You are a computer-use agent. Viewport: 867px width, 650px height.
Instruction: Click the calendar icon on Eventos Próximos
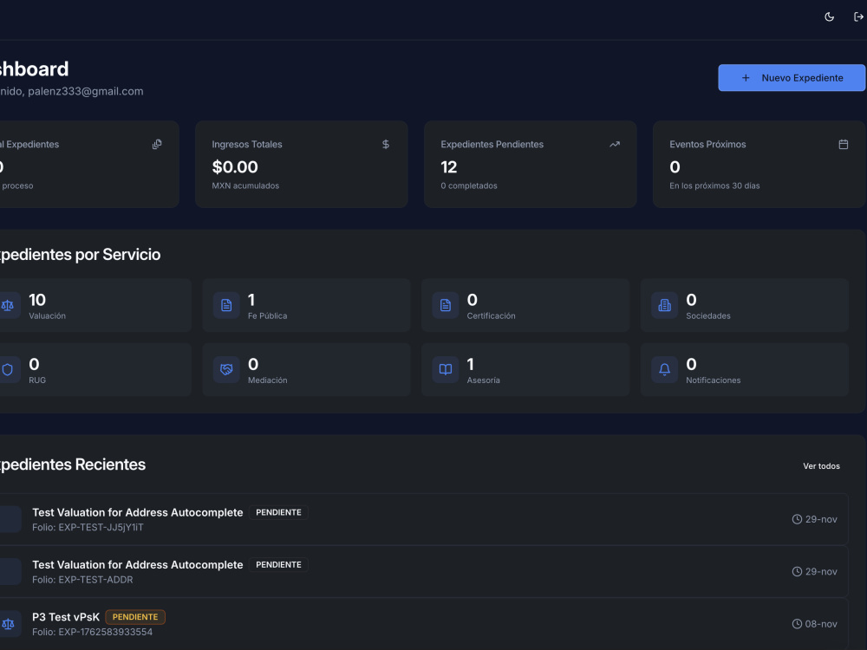click(x=844, y=144)
